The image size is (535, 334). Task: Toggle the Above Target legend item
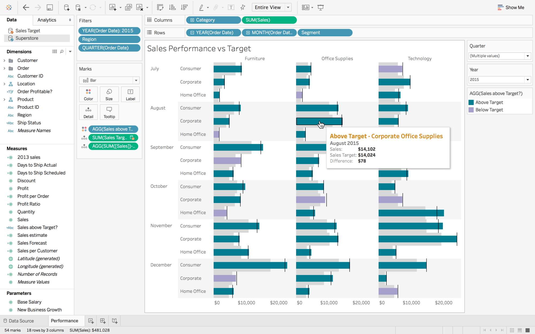(x=489, y=102)
